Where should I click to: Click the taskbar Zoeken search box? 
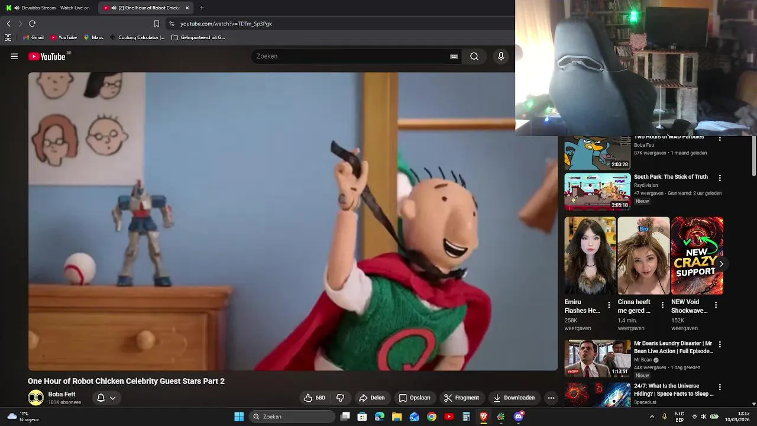point(292,417)
